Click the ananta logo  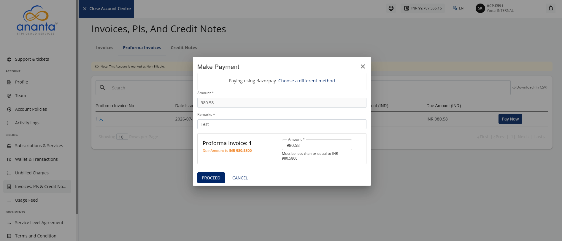(37, 20)
